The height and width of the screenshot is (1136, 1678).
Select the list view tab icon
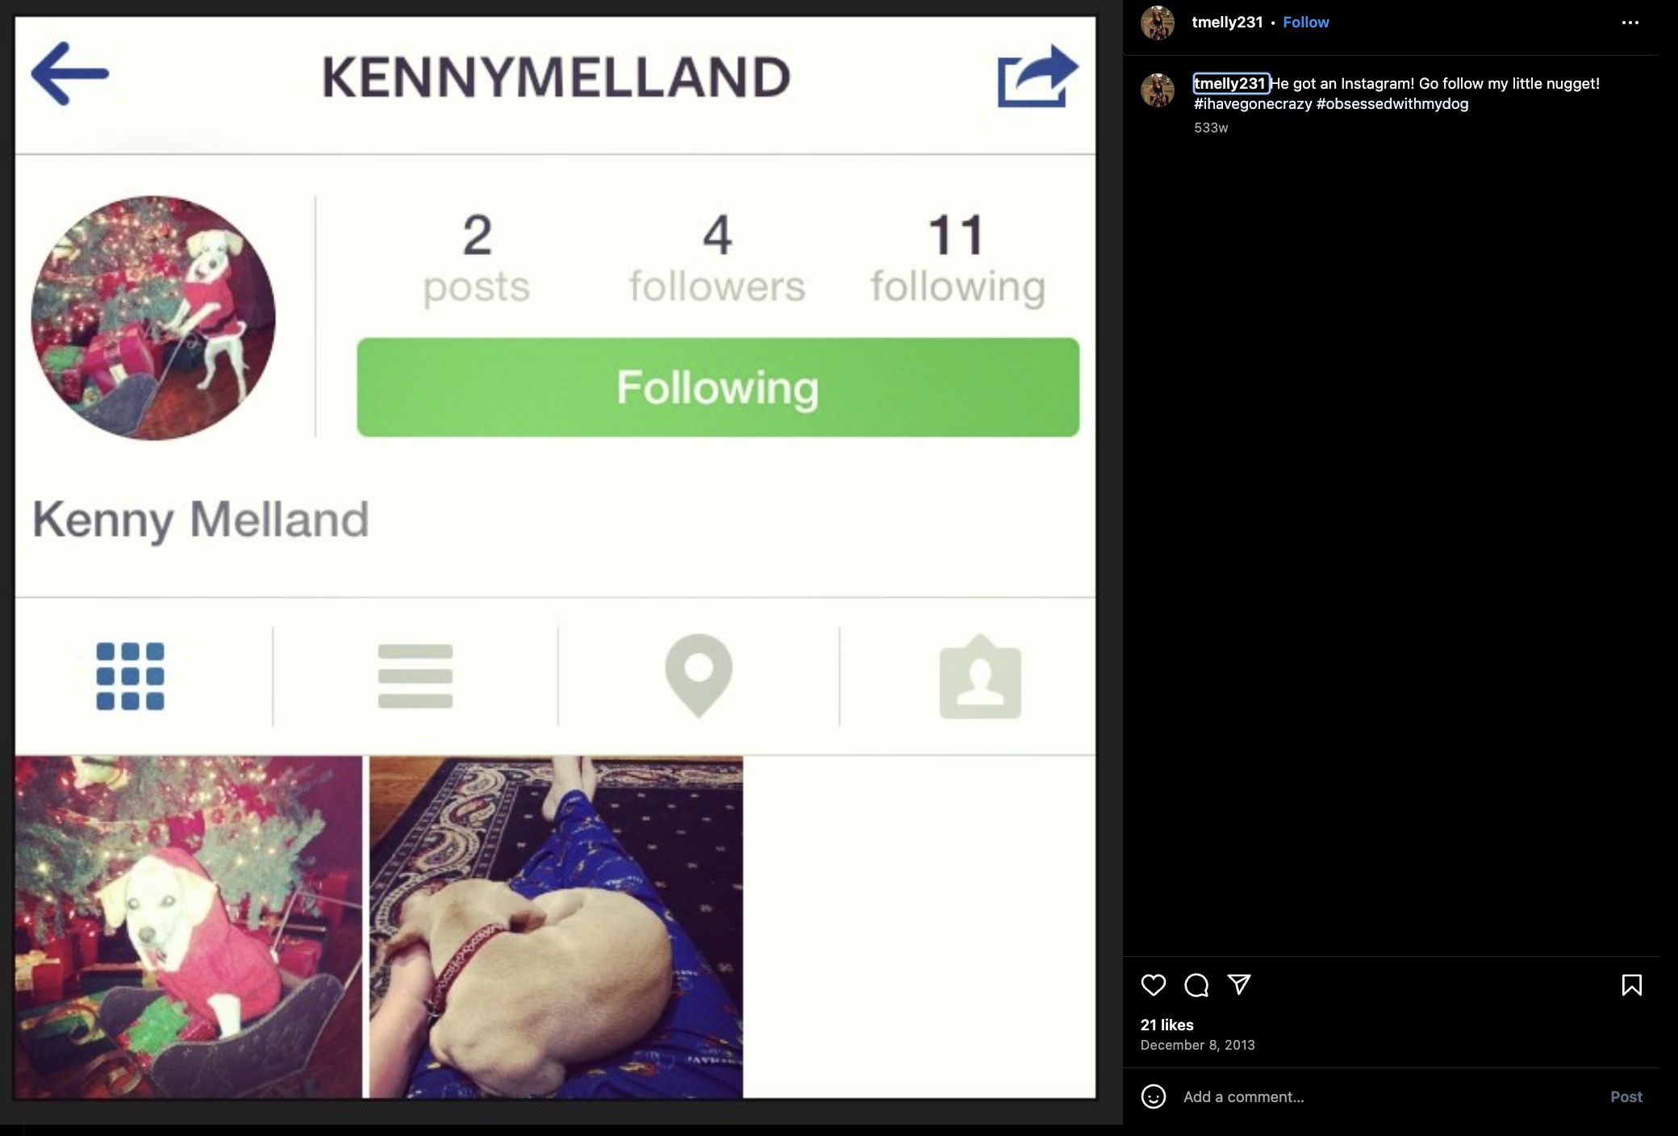[x=415, y=676]
